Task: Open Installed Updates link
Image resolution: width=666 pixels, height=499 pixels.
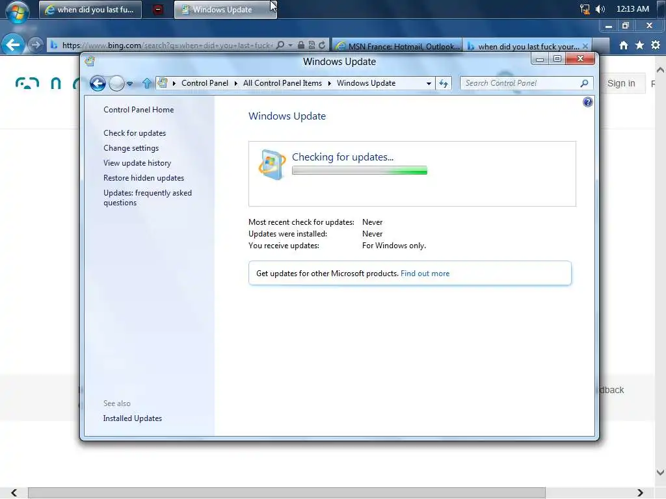Action: tap(133, 418)
